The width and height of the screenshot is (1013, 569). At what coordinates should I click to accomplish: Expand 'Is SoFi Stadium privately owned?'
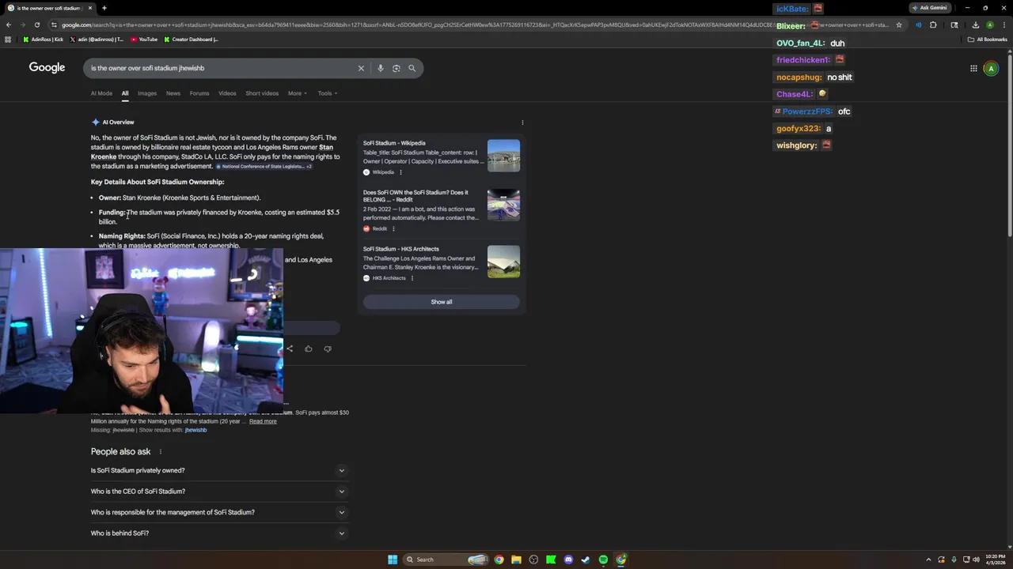click(219, 470)
